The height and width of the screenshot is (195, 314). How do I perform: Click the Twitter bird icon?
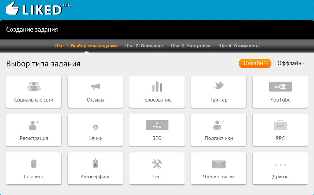pyautogui.click(x=219, y=85)
